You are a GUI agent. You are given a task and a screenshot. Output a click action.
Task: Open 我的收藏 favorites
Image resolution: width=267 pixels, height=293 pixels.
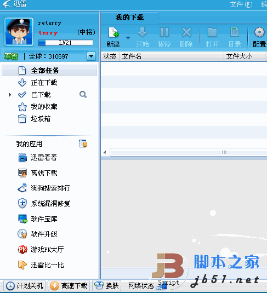[44, 107]
